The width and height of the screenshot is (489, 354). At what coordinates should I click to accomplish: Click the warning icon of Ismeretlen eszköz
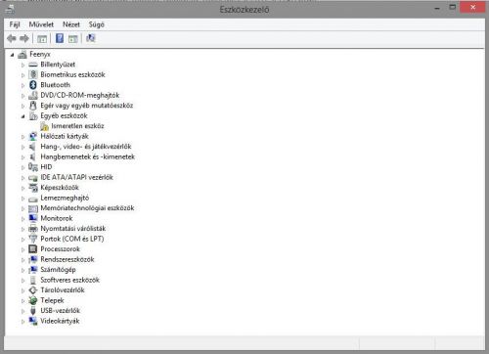(x=44, y=126)
